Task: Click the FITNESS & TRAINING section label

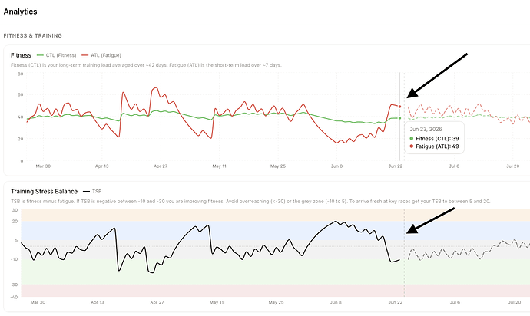Action: (33, 35)
